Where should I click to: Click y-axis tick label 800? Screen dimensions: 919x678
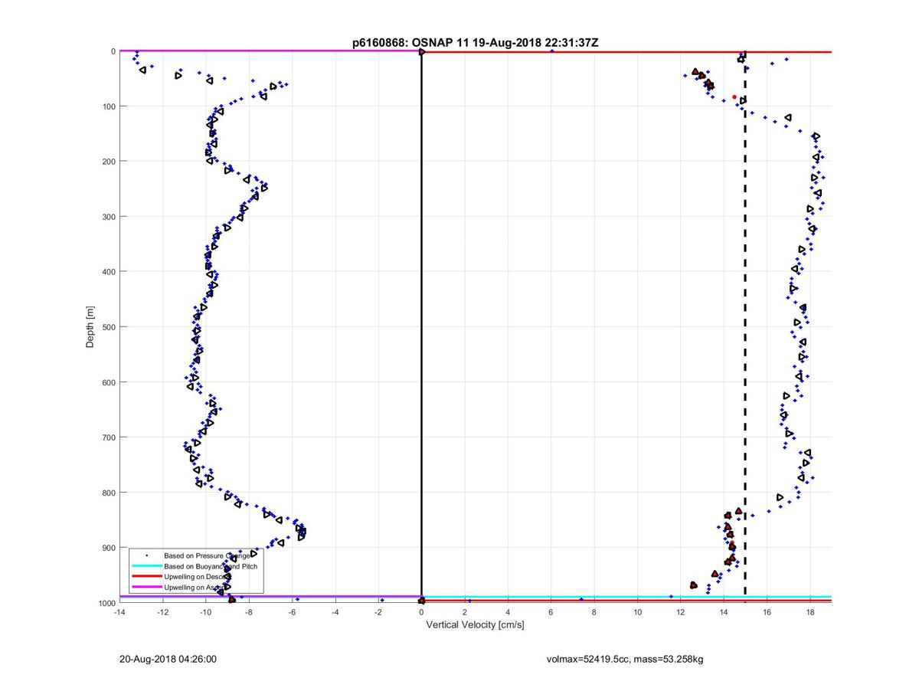click(108, 493)
